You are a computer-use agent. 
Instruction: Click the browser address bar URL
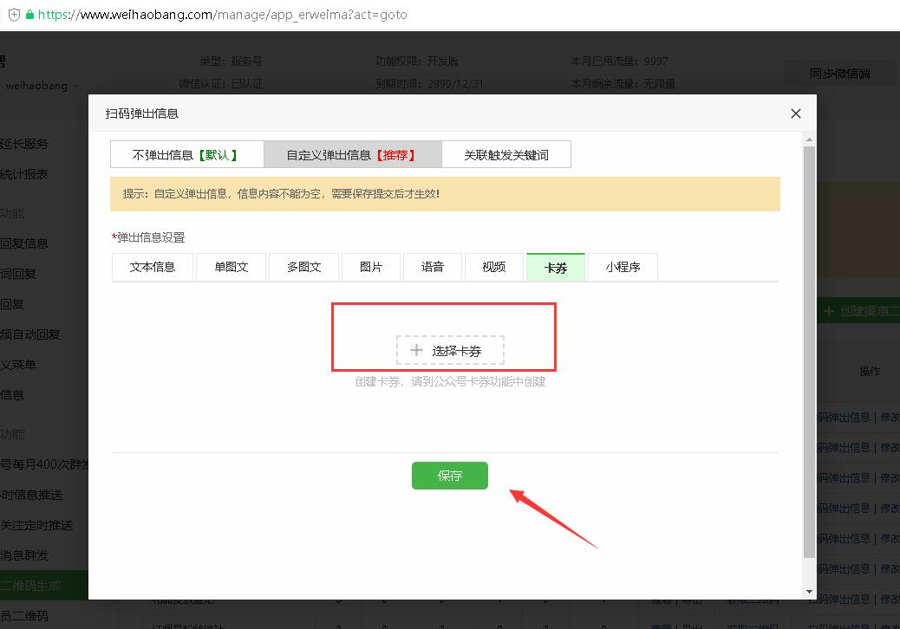tap(223, 15)
